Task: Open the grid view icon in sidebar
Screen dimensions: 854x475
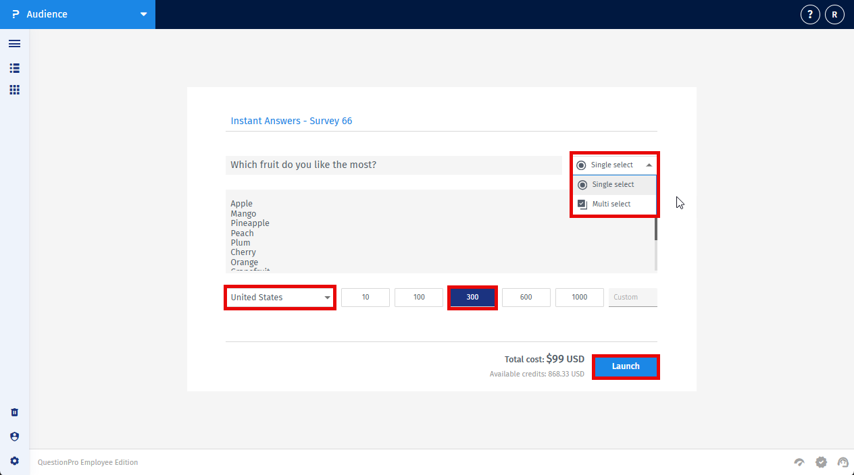Action: click(14, 89)
